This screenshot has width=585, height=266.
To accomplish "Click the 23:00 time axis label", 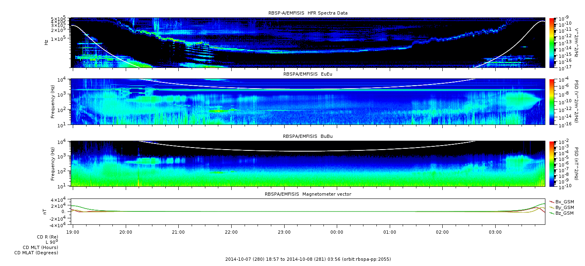I will pyautogui.click(x=284, y=232).
